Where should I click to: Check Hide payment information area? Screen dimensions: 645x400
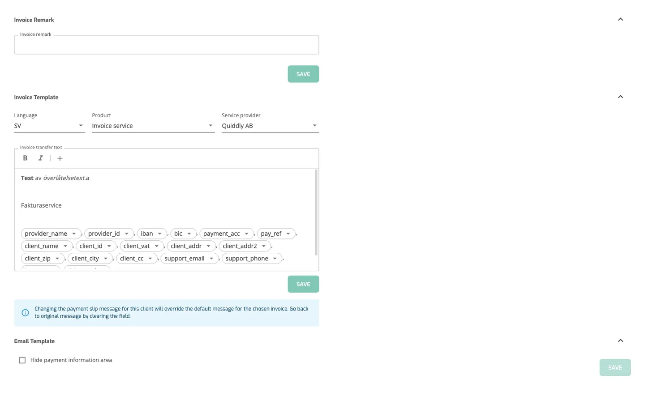click(22, 360)
